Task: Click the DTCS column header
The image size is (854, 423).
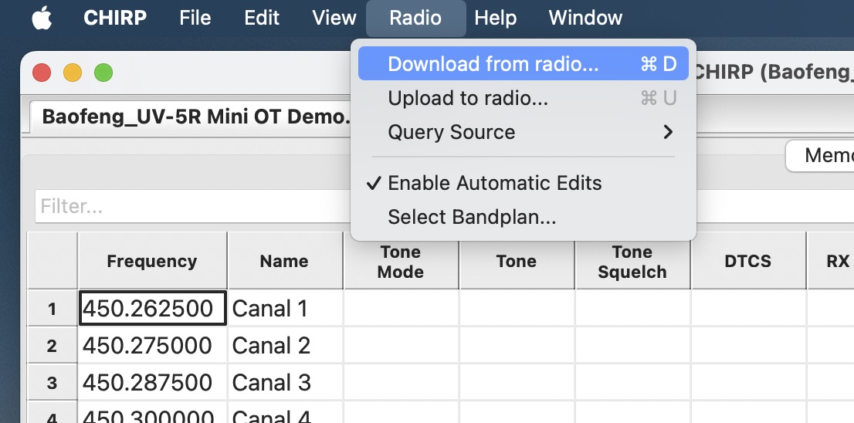Action: tap(747, 261)
